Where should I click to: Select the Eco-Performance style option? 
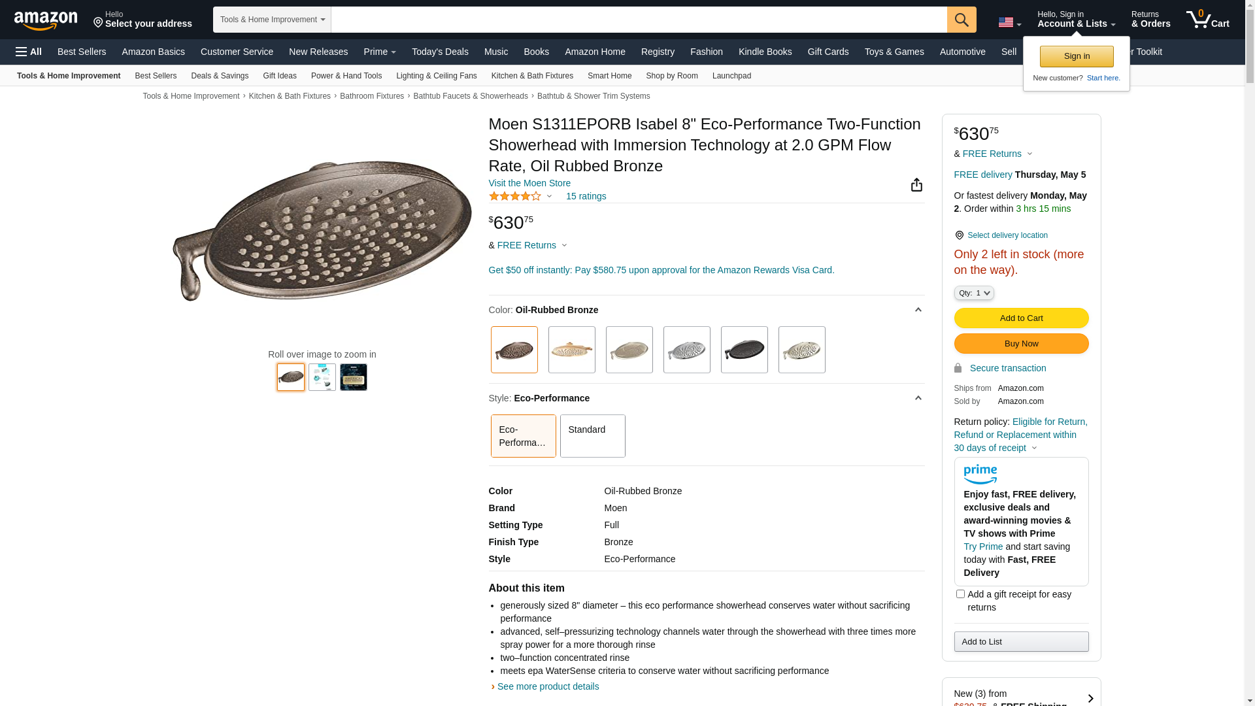coord(523,435)
